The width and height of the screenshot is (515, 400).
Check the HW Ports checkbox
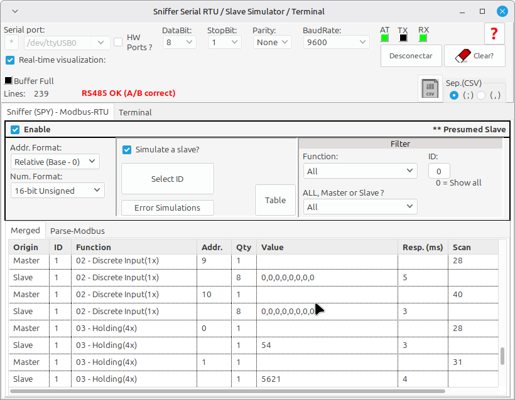point(118,42)
